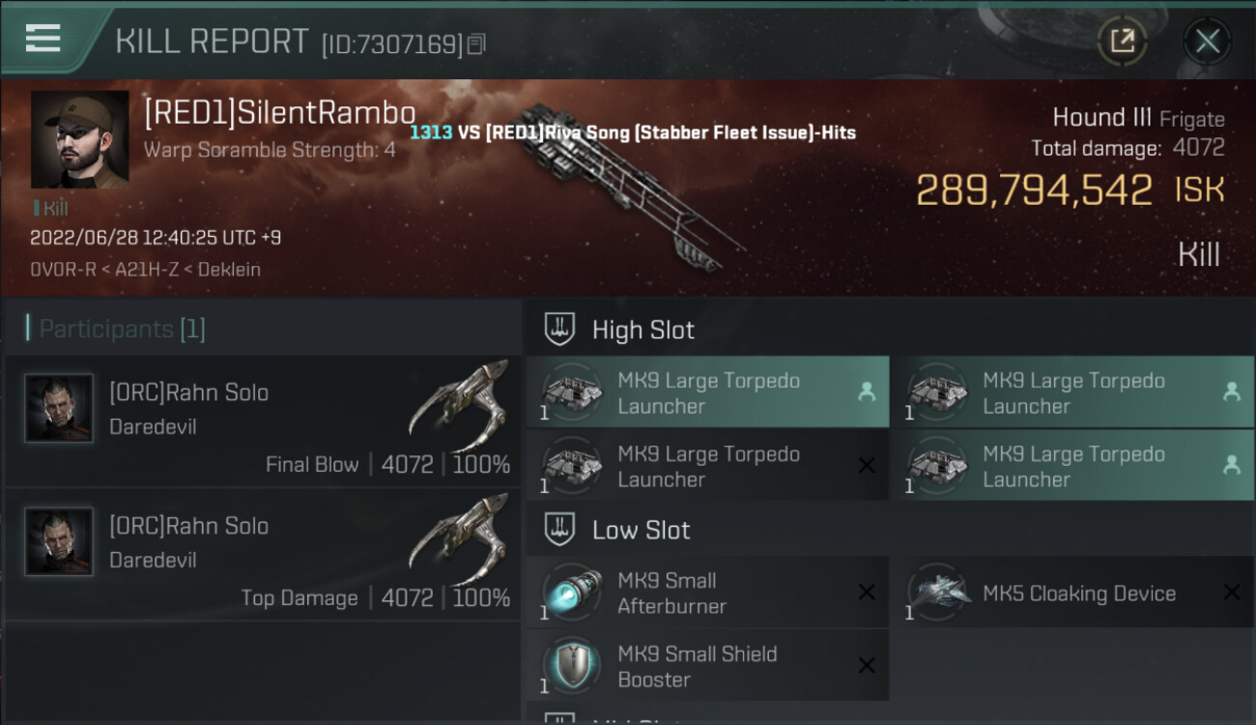Select Rahn Solo's Final Blow entry
Viewport: 1256px width, 725px height.
click(263, 420)
